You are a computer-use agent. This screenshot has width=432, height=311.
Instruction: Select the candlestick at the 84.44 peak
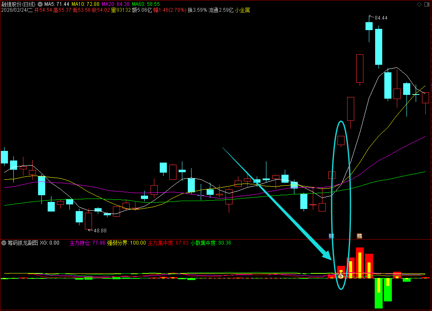click(369, 26)
